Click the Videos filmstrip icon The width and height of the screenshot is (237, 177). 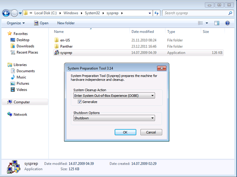coord(13,89)
